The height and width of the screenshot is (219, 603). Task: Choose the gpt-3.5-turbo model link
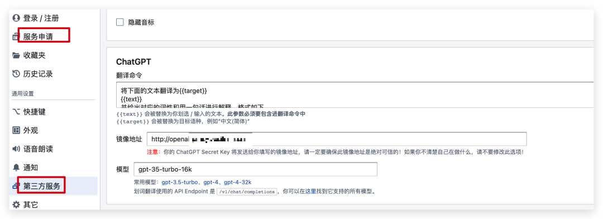180,182
